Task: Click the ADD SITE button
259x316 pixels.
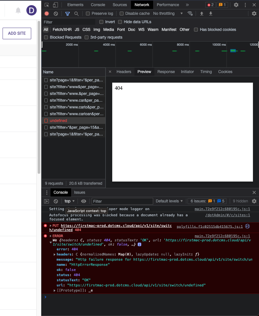Action: (x=17, y=33)
